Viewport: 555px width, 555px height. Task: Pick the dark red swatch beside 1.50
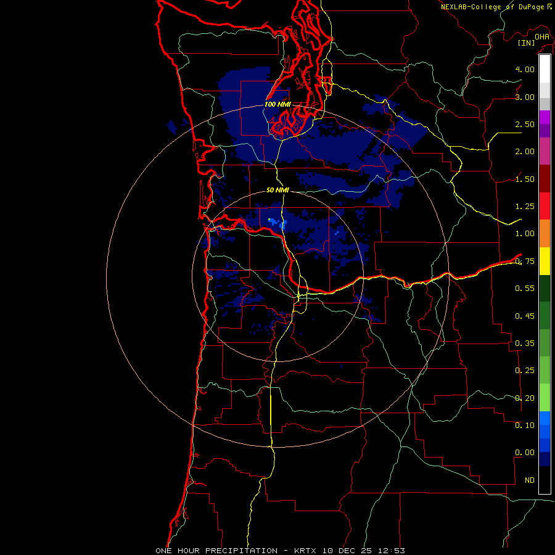click(x=545, y=179)
